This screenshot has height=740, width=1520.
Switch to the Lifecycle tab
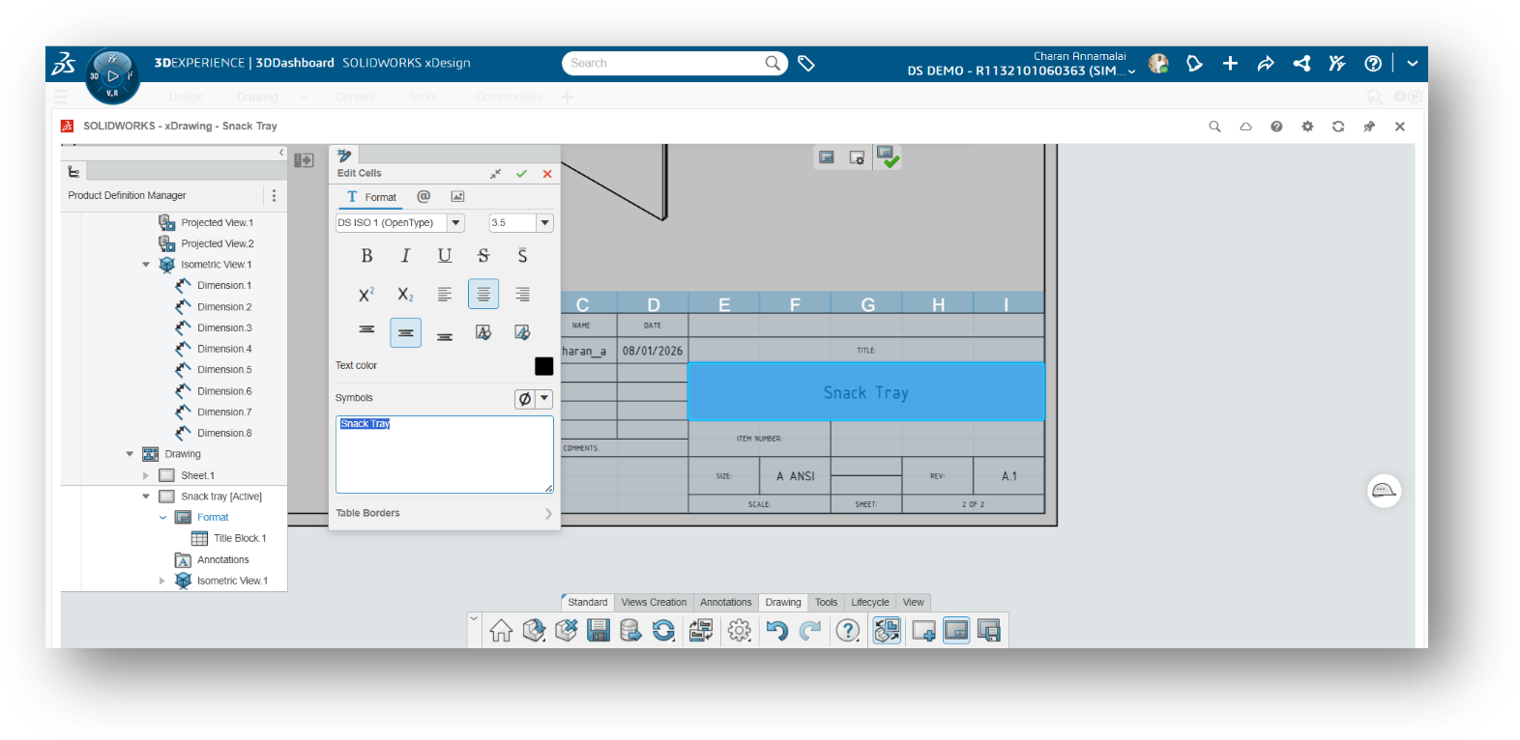pos(869,602)
